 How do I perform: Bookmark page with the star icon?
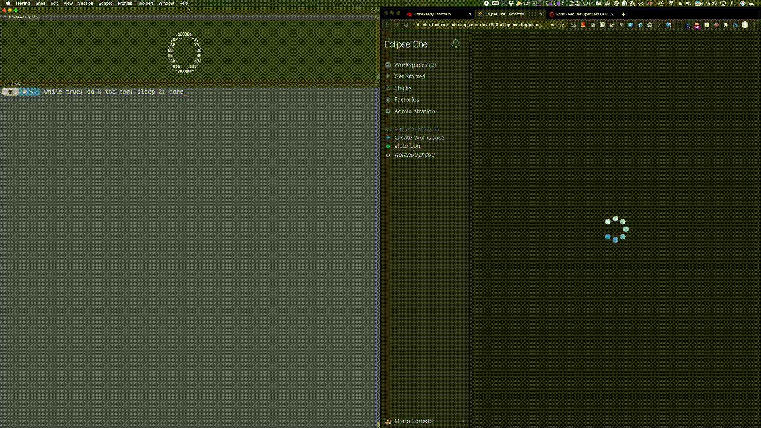coord(562,25)
